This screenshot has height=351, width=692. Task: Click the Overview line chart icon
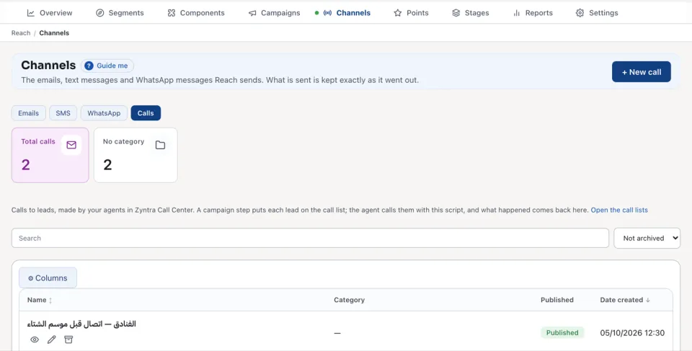point(31,13)
